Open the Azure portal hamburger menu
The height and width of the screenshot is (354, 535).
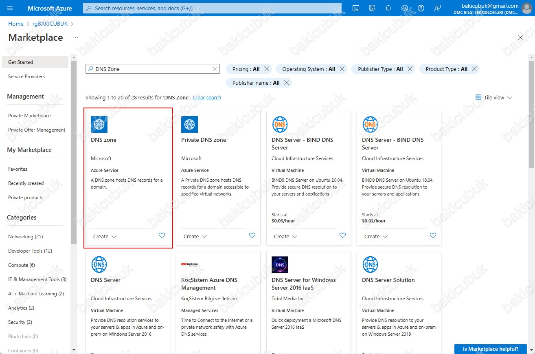10,8
